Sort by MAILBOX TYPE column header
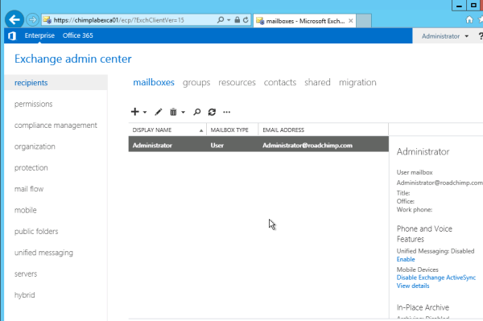This screenshot has height=321, width=483. click(x=233, y=130)
